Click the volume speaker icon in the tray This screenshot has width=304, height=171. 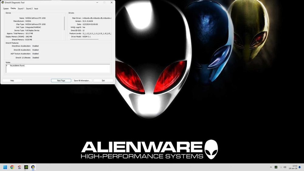tap(285, 167)
